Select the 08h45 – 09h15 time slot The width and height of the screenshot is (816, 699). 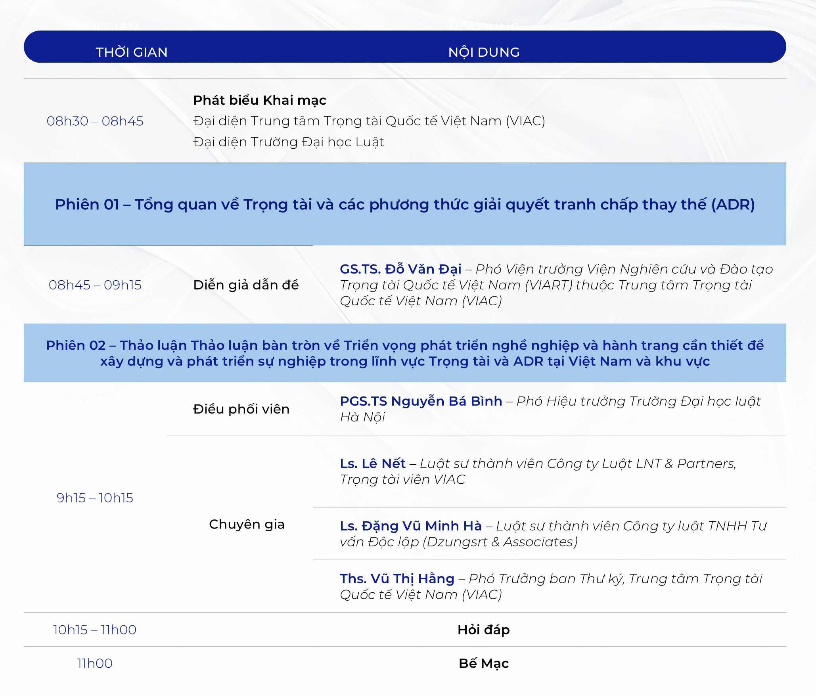point(95,285)
